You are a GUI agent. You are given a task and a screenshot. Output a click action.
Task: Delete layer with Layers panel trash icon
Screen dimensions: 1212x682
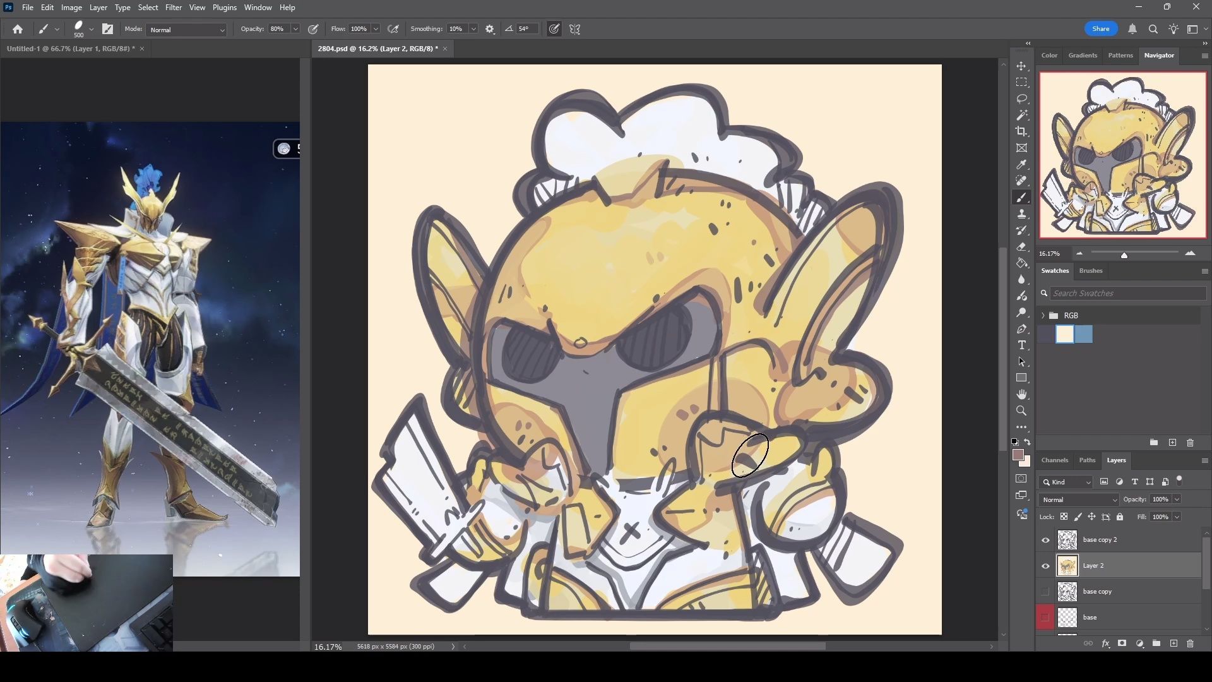tap(1190, 643)
